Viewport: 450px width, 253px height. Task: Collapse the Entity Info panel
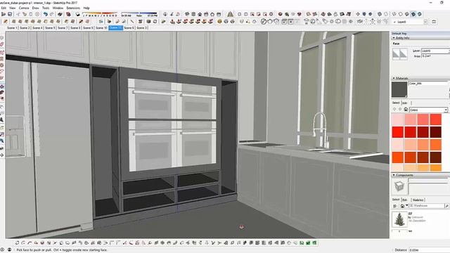394,38
